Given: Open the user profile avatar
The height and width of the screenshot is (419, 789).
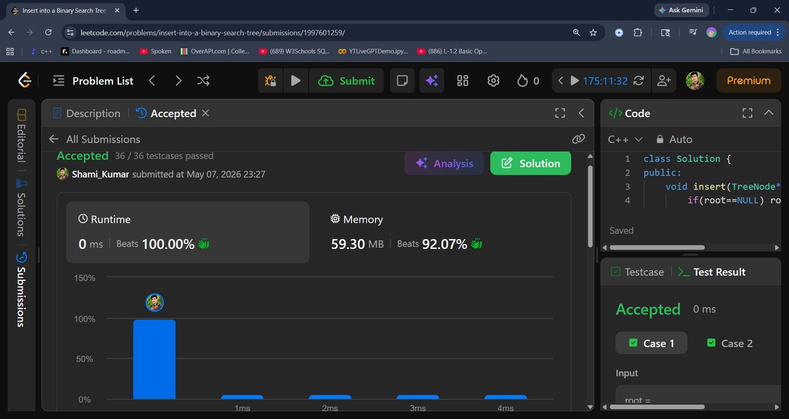Looking at the screenshot, I should coord(695,81).
